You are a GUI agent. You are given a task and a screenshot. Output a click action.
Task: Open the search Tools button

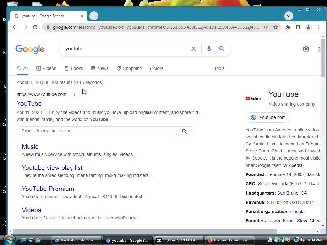click(x=219, y=68)
